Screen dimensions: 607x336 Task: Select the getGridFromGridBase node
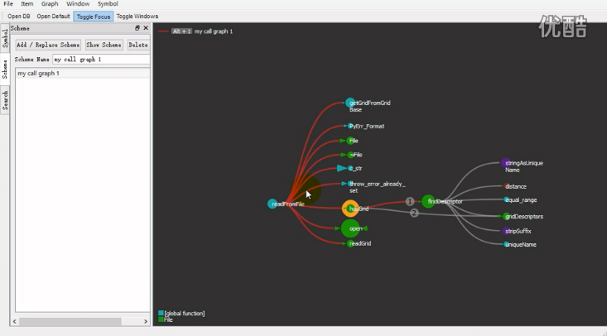click(350, 103)
